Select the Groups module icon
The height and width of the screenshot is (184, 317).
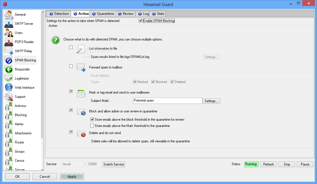[9, 151]
